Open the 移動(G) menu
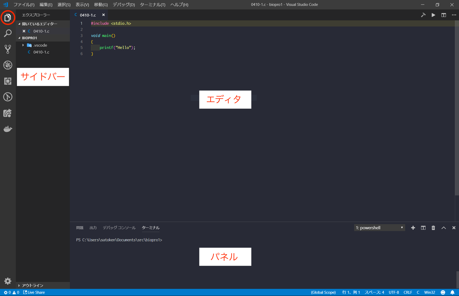 click(x=101, y=5)
